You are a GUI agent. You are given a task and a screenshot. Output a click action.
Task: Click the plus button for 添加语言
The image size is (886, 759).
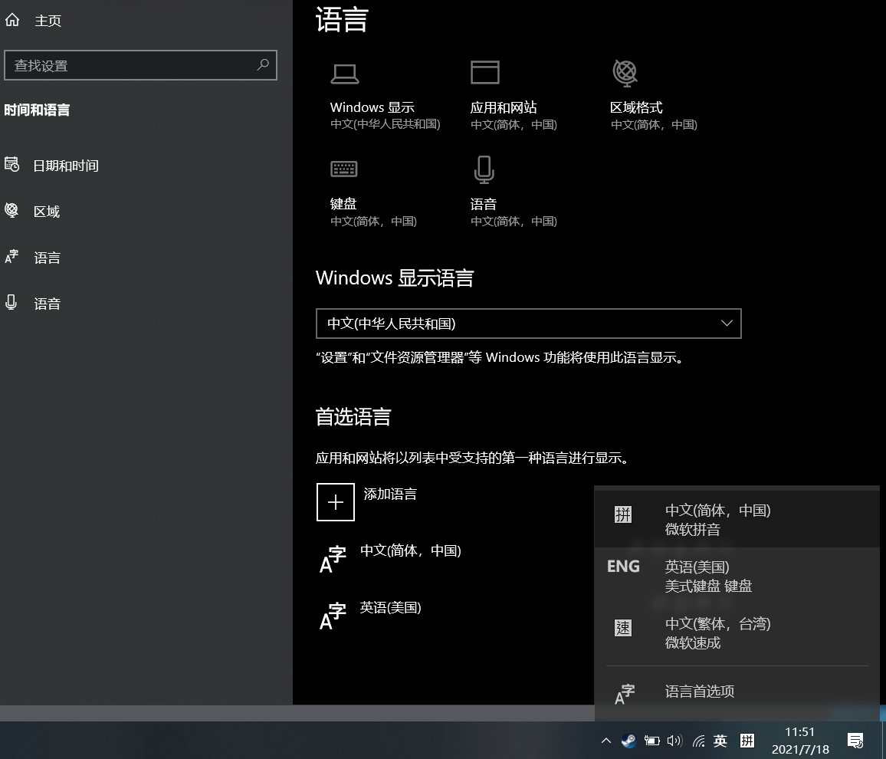coord(336,502)
